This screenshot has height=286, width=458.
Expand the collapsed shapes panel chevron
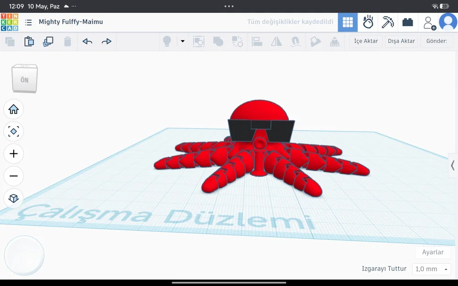[x=453, y=166]
